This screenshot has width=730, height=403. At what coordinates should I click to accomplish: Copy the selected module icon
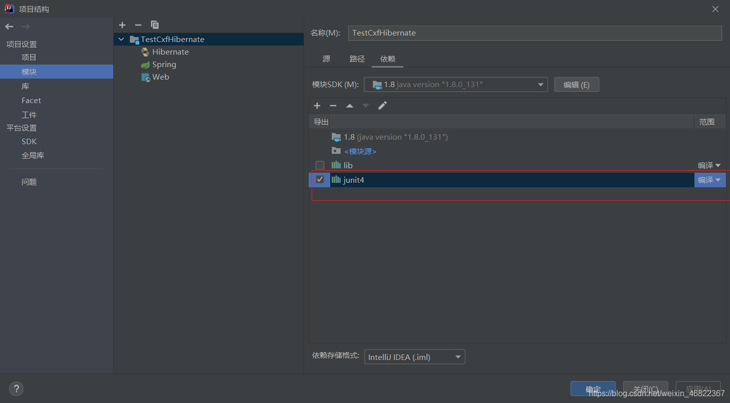tap(155, 25)
